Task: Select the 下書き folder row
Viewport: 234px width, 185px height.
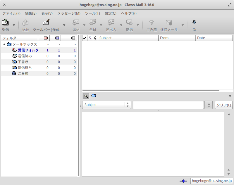Action: click(x=39, y=62)
